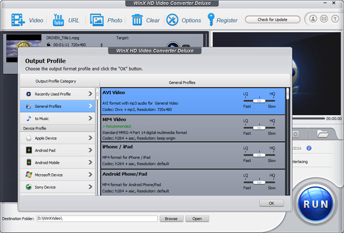Expand the Sony Device chevron
Image resolution: width=344 pixels, height=233 pixels.
[90, 187]
